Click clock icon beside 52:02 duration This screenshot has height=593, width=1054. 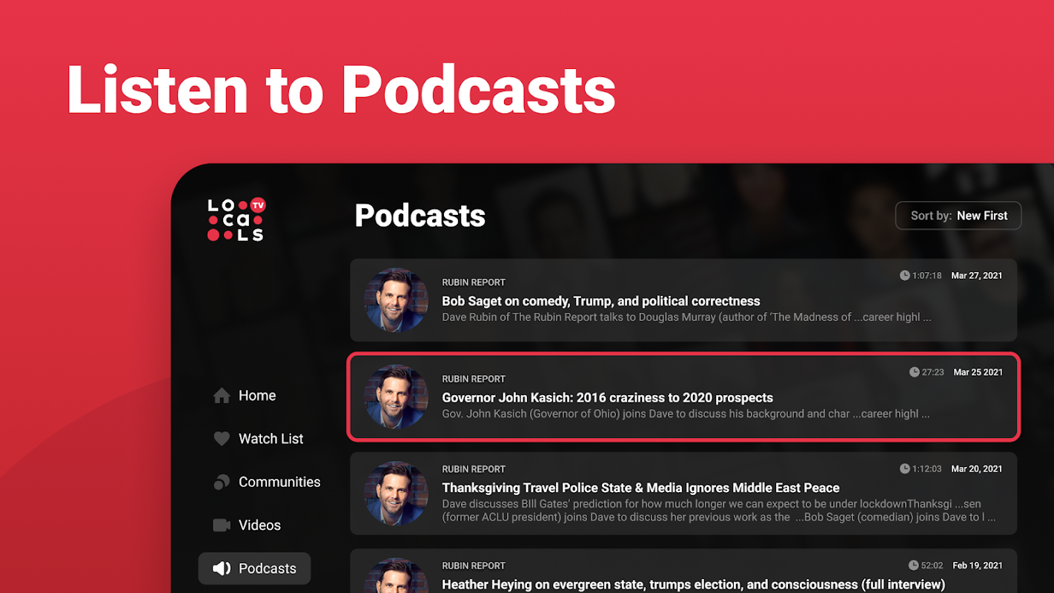pyautogui.click(x=914, y=566)
